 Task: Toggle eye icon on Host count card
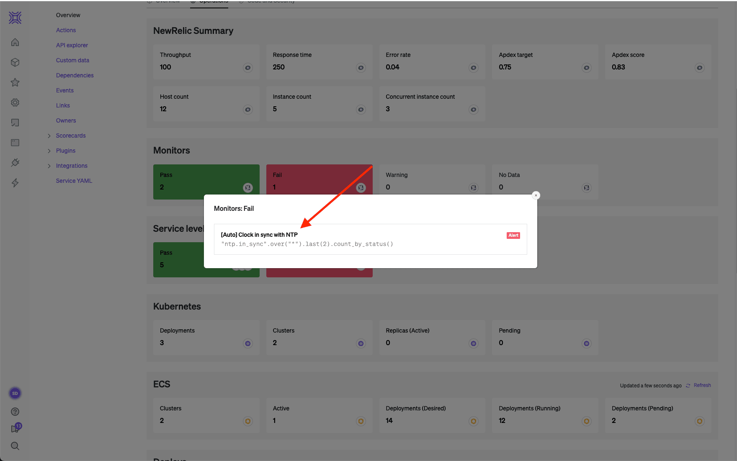[x=248, y=110]
